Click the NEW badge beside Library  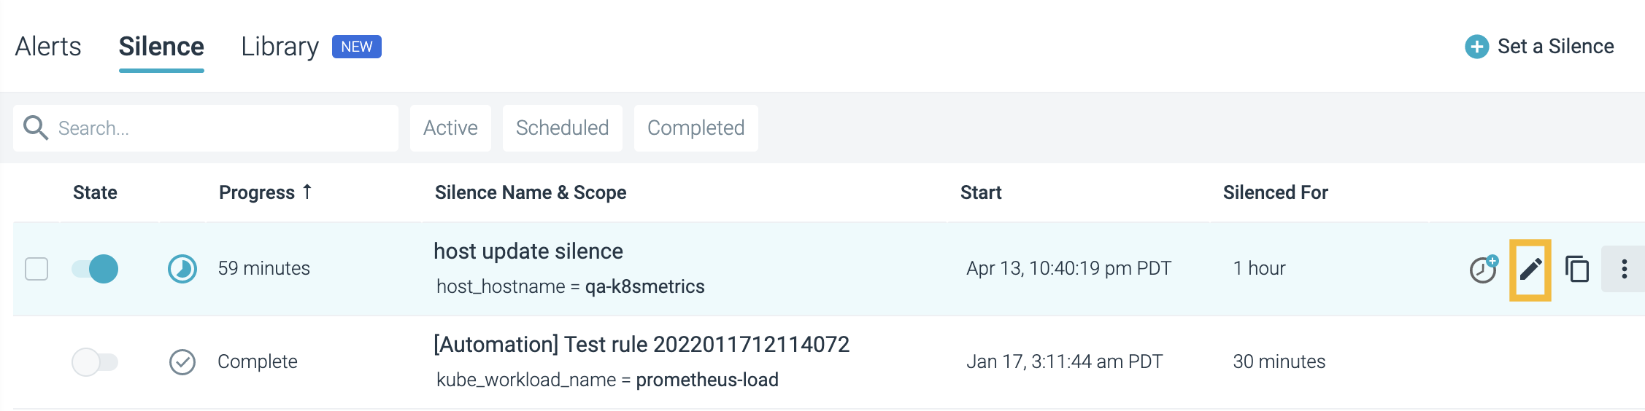(x=357, y=47)
